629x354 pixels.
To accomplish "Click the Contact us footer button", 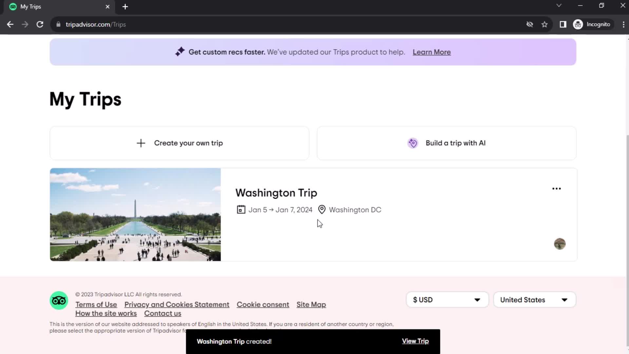I will (x=163, y=313).
